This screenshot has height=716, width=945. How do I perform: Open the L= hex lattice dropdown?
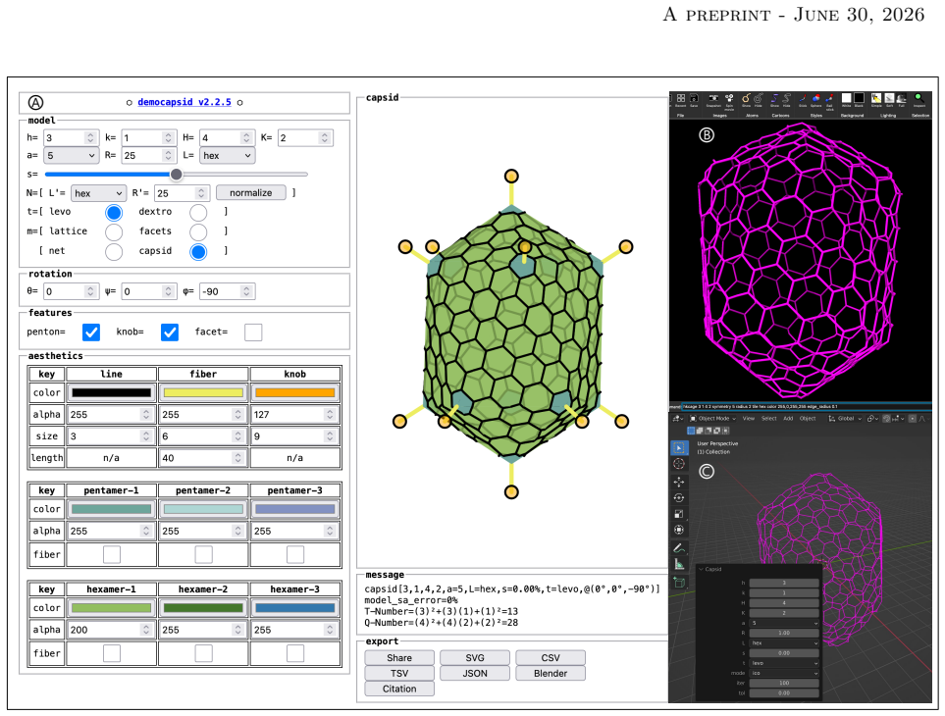[x=227, y=155]
